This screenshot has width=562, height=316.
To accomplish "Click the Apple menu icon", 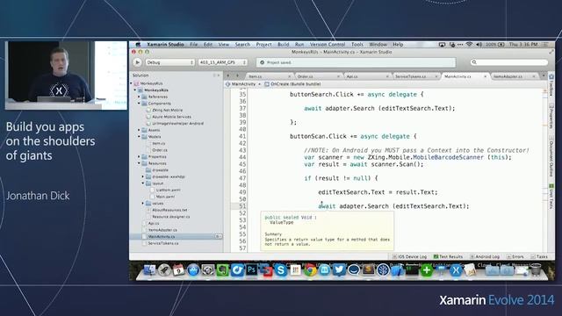I will pyautogui.click(x=138, y=45).
